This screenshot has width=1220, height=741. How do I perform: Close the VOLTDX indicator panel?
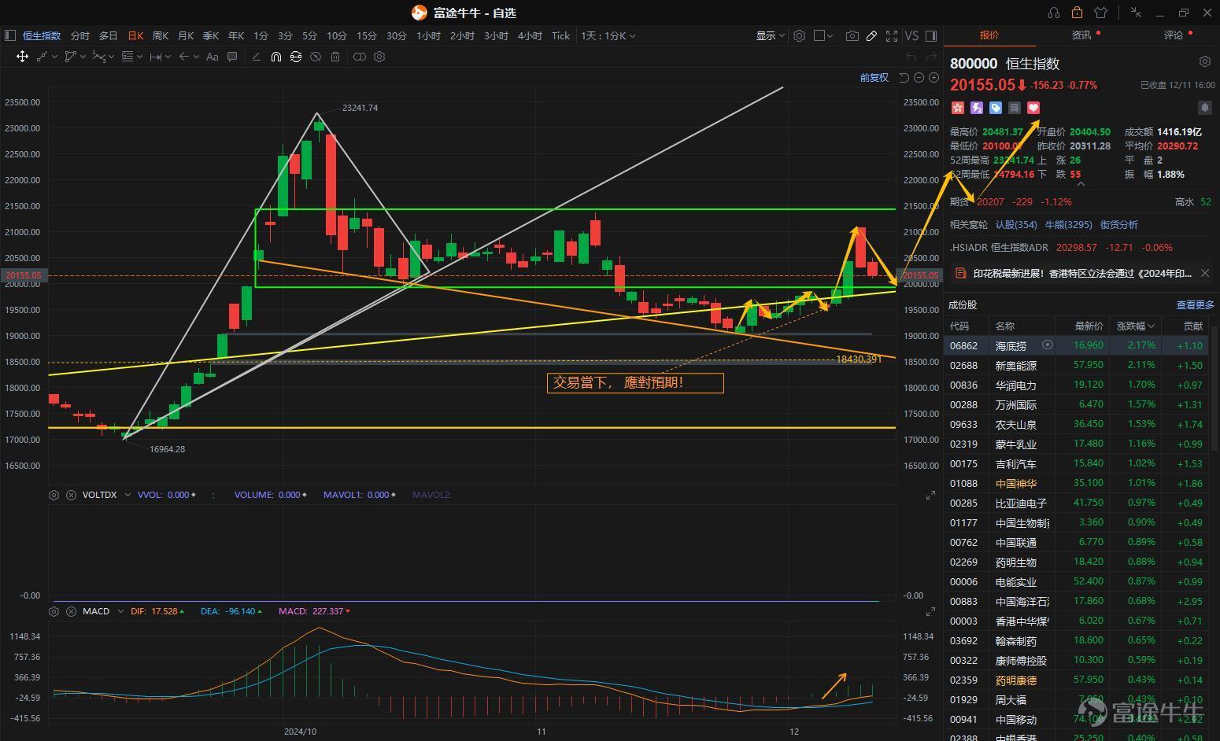[x=71, y=495]
